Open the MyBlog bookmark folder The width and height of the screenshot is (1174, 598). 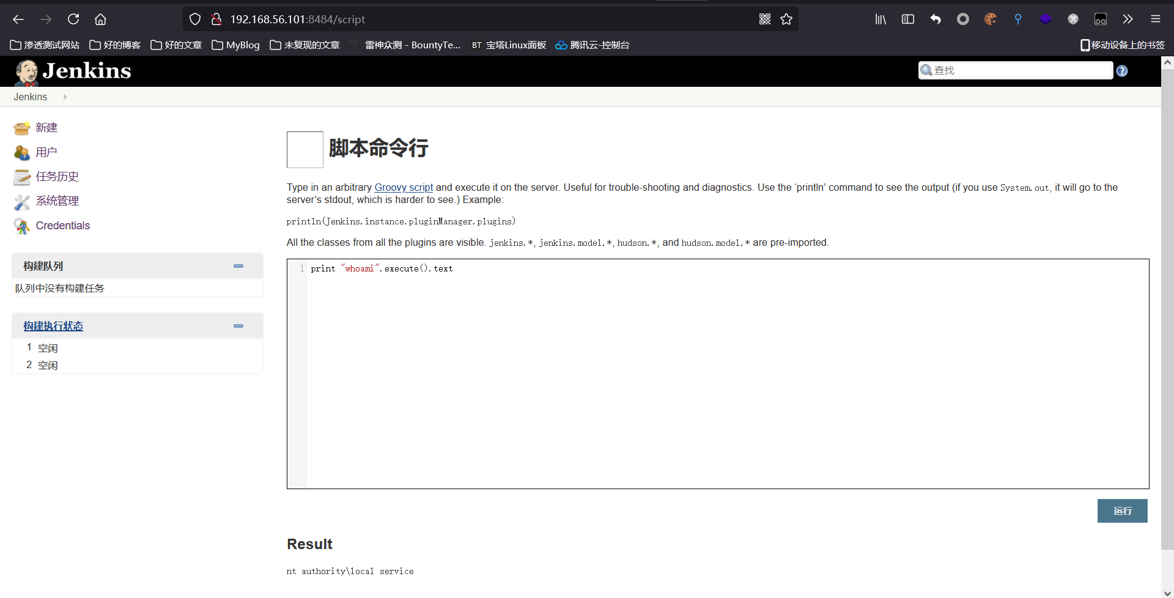pyautogui.click(x=236, y=45)
